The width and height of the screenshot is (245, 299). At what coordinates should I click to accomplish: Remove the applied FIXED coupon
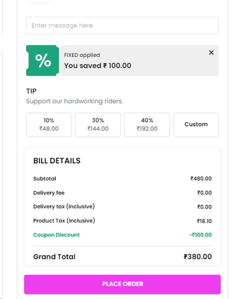click(x=211, y=53)
